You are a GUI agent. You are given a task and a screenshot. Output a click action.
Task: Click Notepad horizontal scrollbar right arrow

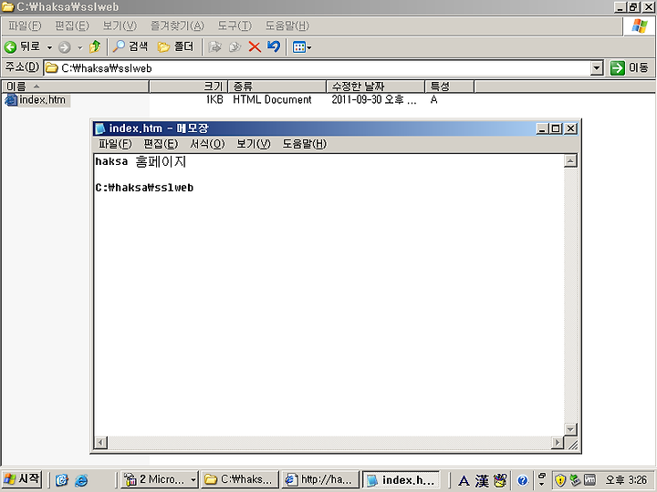558,442
